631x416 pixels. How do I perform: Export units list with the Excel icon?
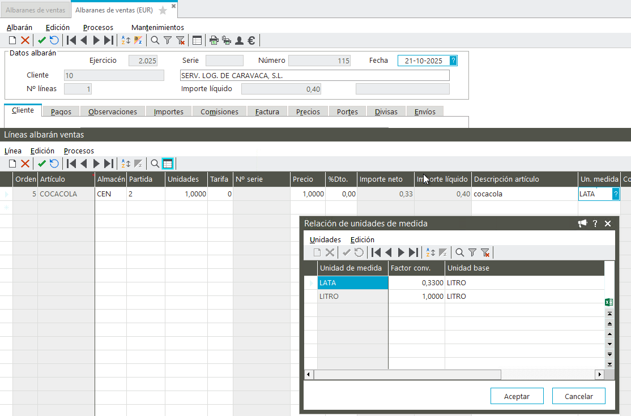tap(609, 302)
